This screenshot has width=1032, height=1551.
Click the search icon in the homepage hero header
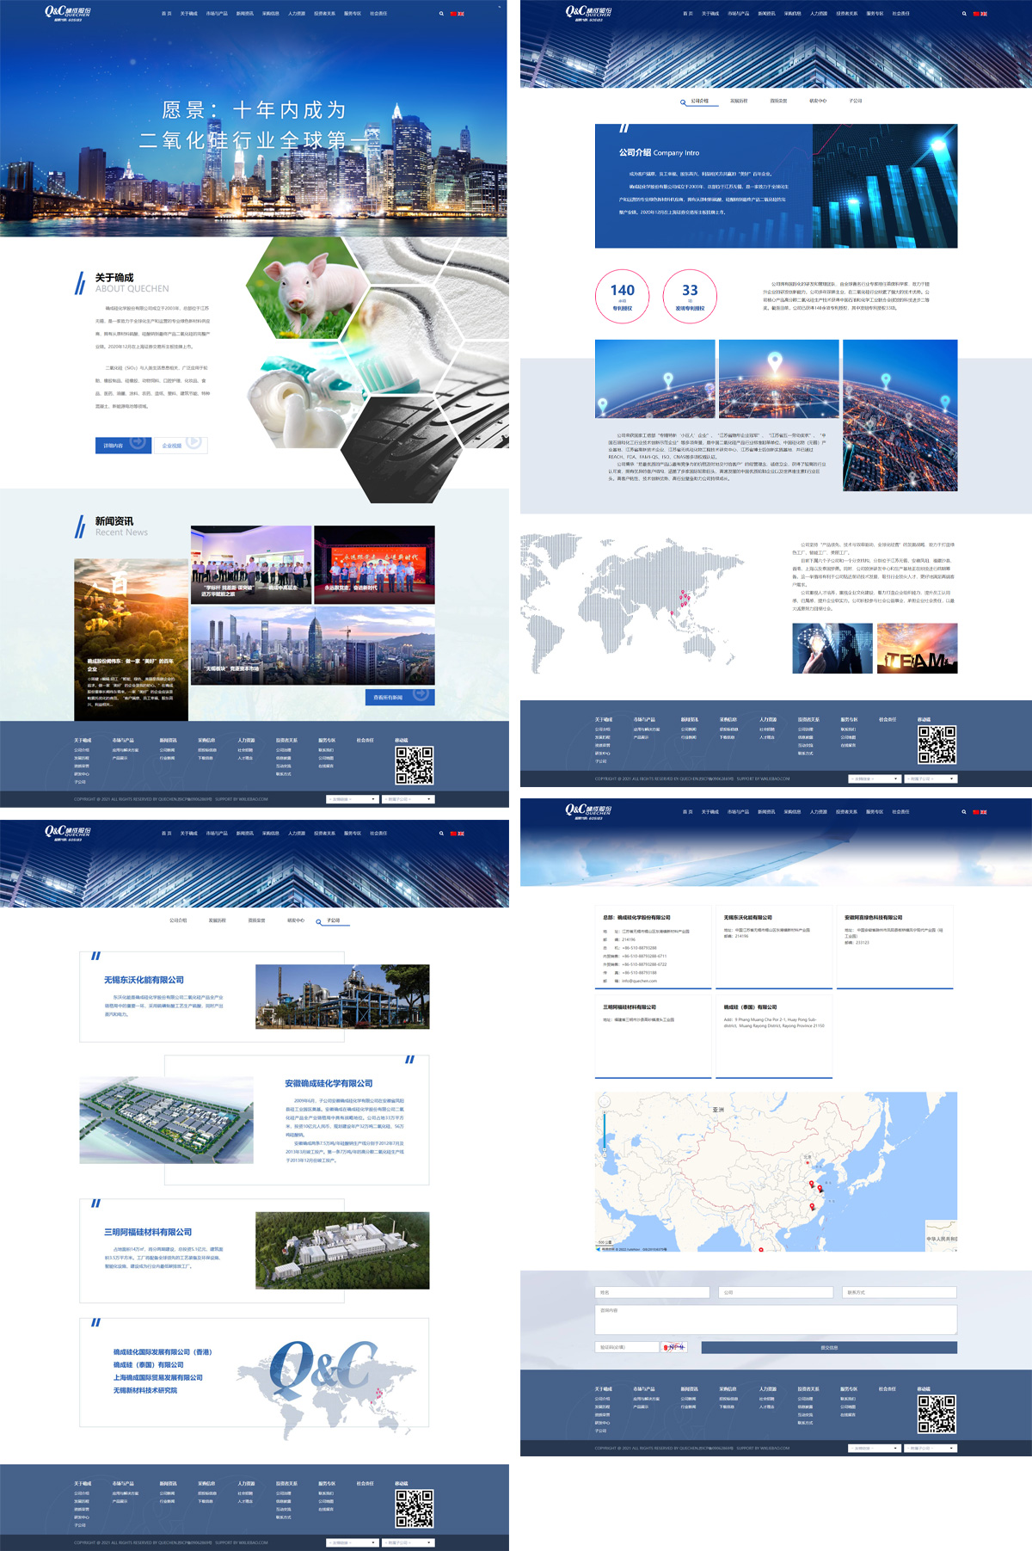(x=441, y=14)
